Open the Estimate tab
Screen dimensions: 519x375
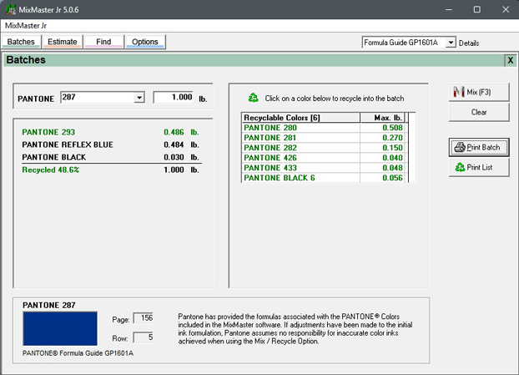(63, 42)
